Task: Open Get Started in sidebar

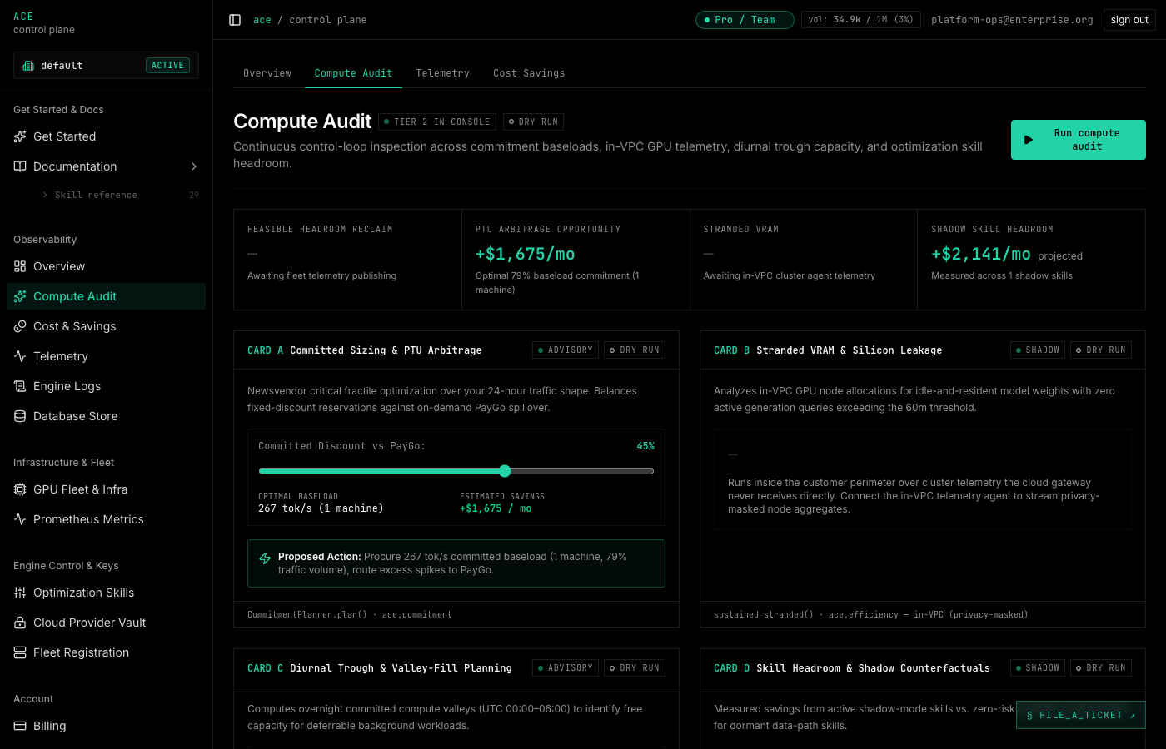Action: pos(106,136)
